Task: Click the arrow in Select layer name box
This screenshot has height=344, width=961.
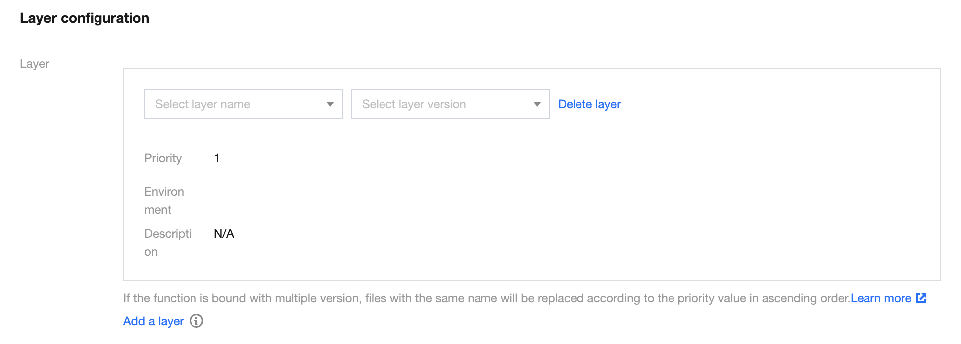Action: pos(330,104)
